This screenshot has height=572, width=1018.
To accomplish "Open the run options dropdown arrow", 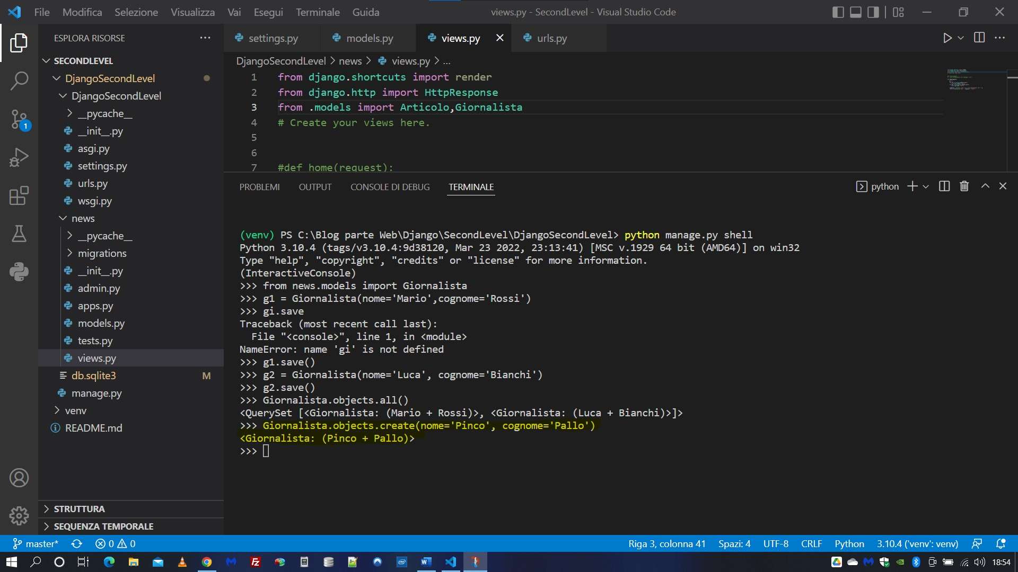I will 960,38.
